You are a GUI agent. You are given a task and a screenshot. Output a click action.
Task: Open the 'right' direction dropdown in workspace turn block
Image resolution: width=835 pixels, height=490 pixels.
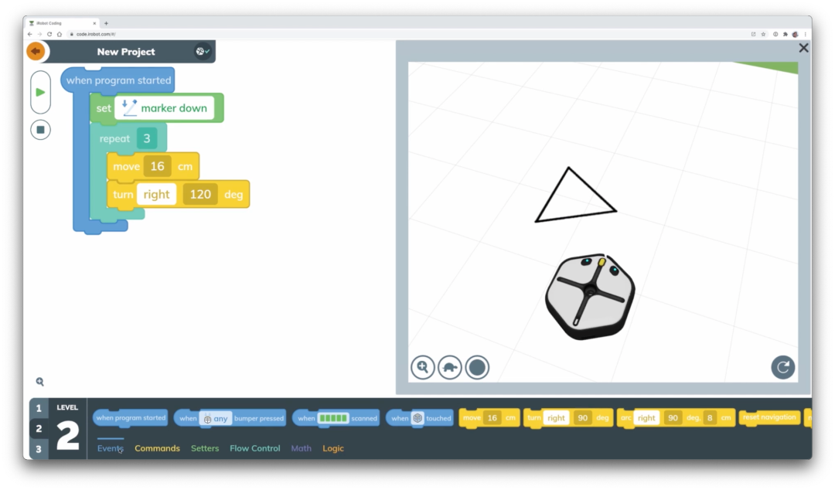click(x=156, y=195)
